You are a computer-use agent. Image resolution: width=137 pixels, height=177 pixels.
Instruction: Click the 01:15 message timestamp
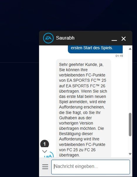(x=119, y=56)
